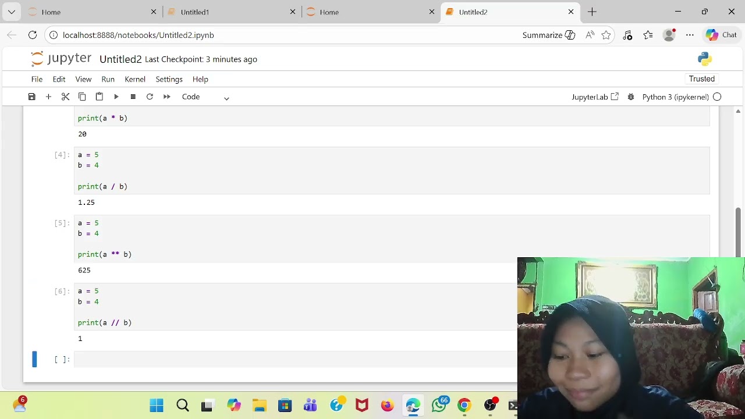Viewport: 745px width, 419px height.
Task: Click the print(a / b) code line
Action: point(102,186)
